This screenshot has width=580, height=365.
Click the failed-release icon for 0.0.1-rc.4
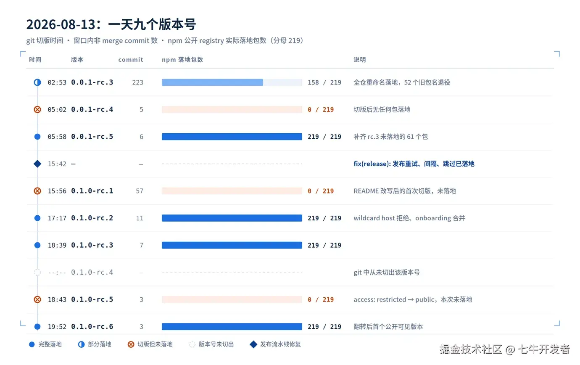pos(37,109)
